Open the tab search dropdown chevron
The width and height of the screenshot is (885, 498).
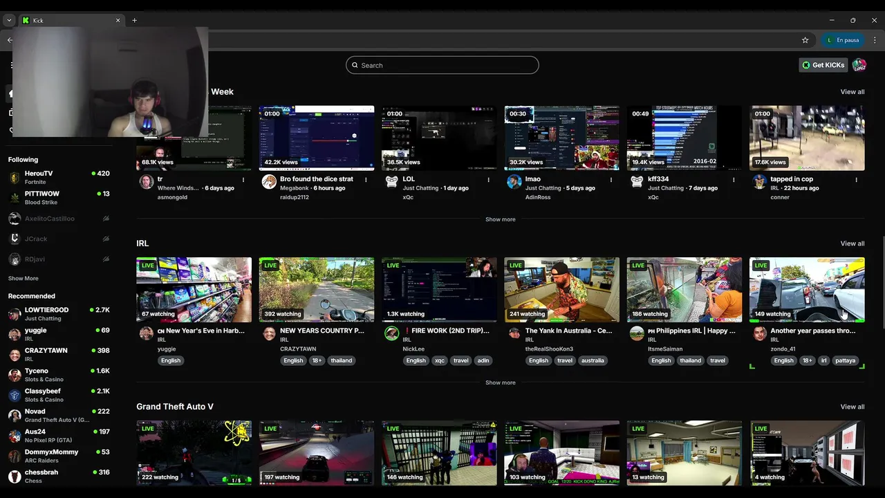point(9,20)
